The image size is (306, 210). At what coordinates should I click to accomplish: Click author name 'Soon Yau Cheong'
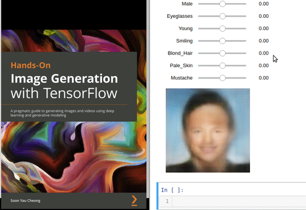point(25,201)
